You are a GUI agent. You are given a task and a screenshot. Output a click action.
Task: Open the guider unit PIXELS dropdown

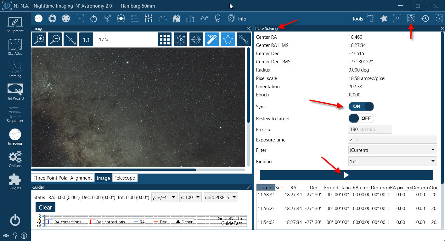point(221,198)
